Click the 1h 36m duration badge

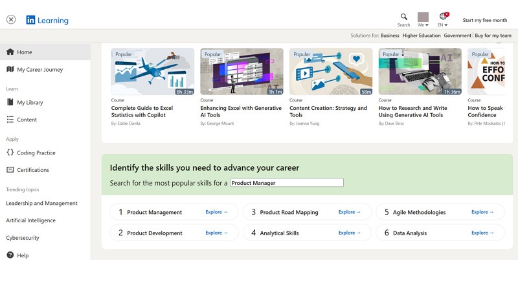(452, 92)
